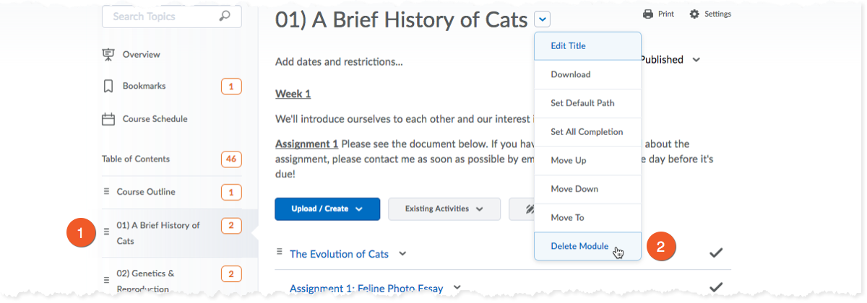Click the Print printer icon
The width and height of the screenshot is (867, 303).
(x=648, y=14)
